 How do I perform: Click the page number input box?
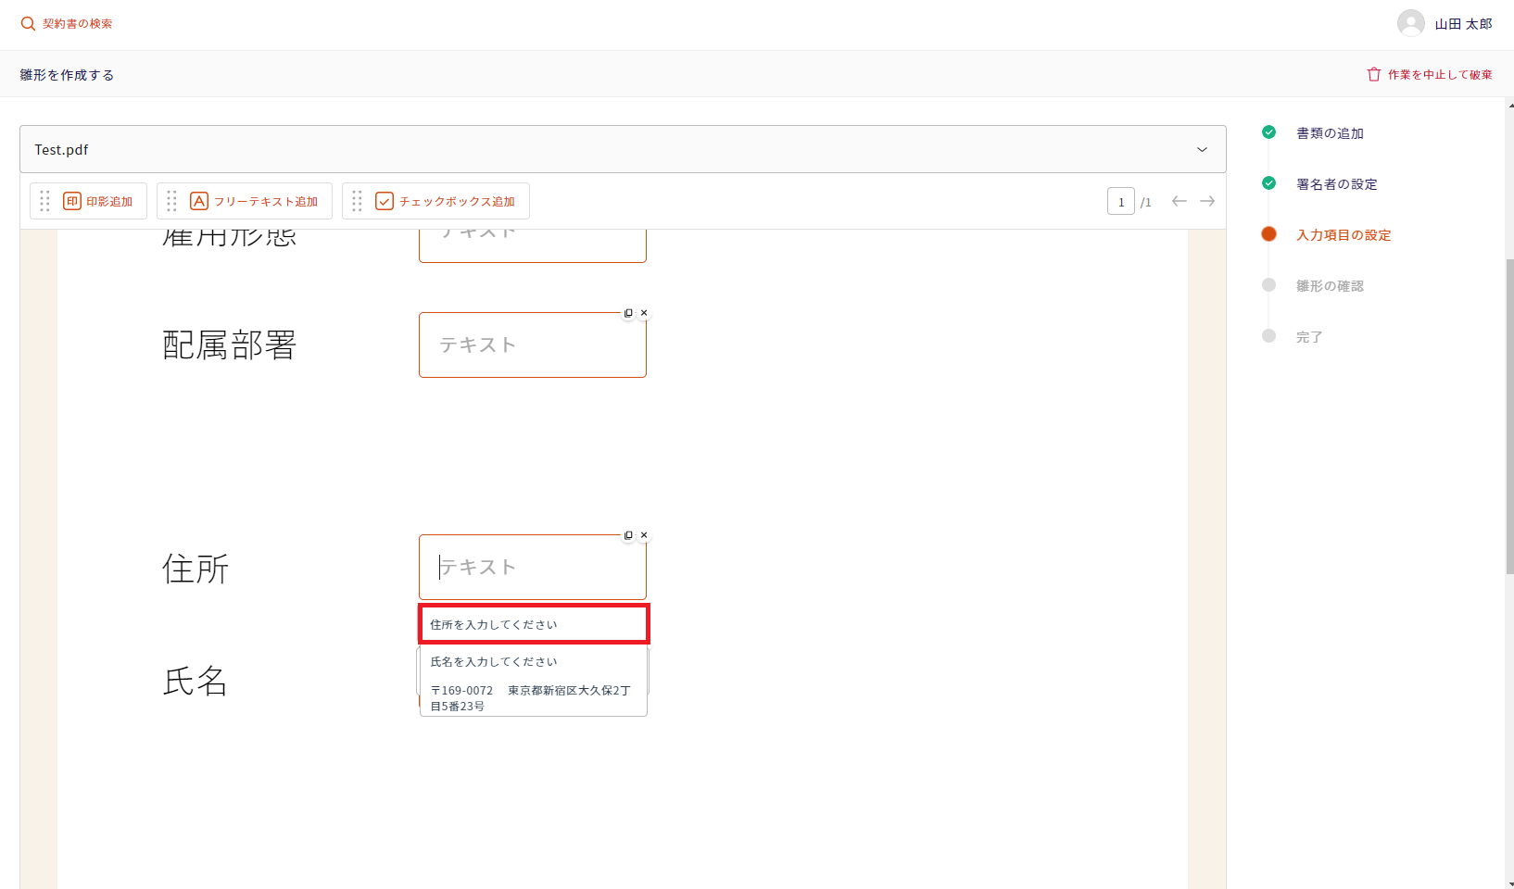pyautogui.click(x=1120, y=201)
